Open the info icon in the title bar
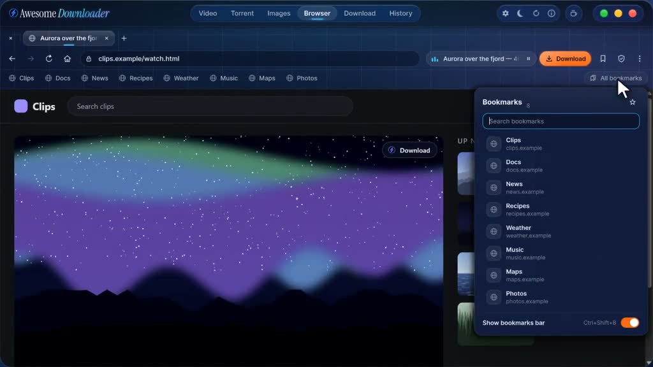This screenshot has width=653, height=367. coord(552,13)
